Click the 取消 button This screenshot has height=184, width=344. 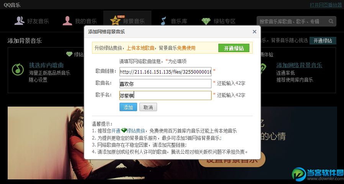coord(148,107)
